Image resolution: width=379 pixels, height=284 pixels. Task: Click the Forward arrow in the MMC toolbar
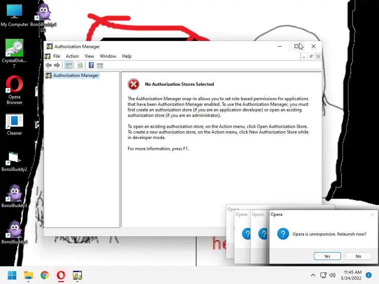57,65
